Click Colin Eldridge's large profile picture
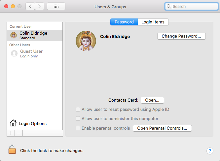The height and width of the screenshot is (161, 220). pos(86,41)
